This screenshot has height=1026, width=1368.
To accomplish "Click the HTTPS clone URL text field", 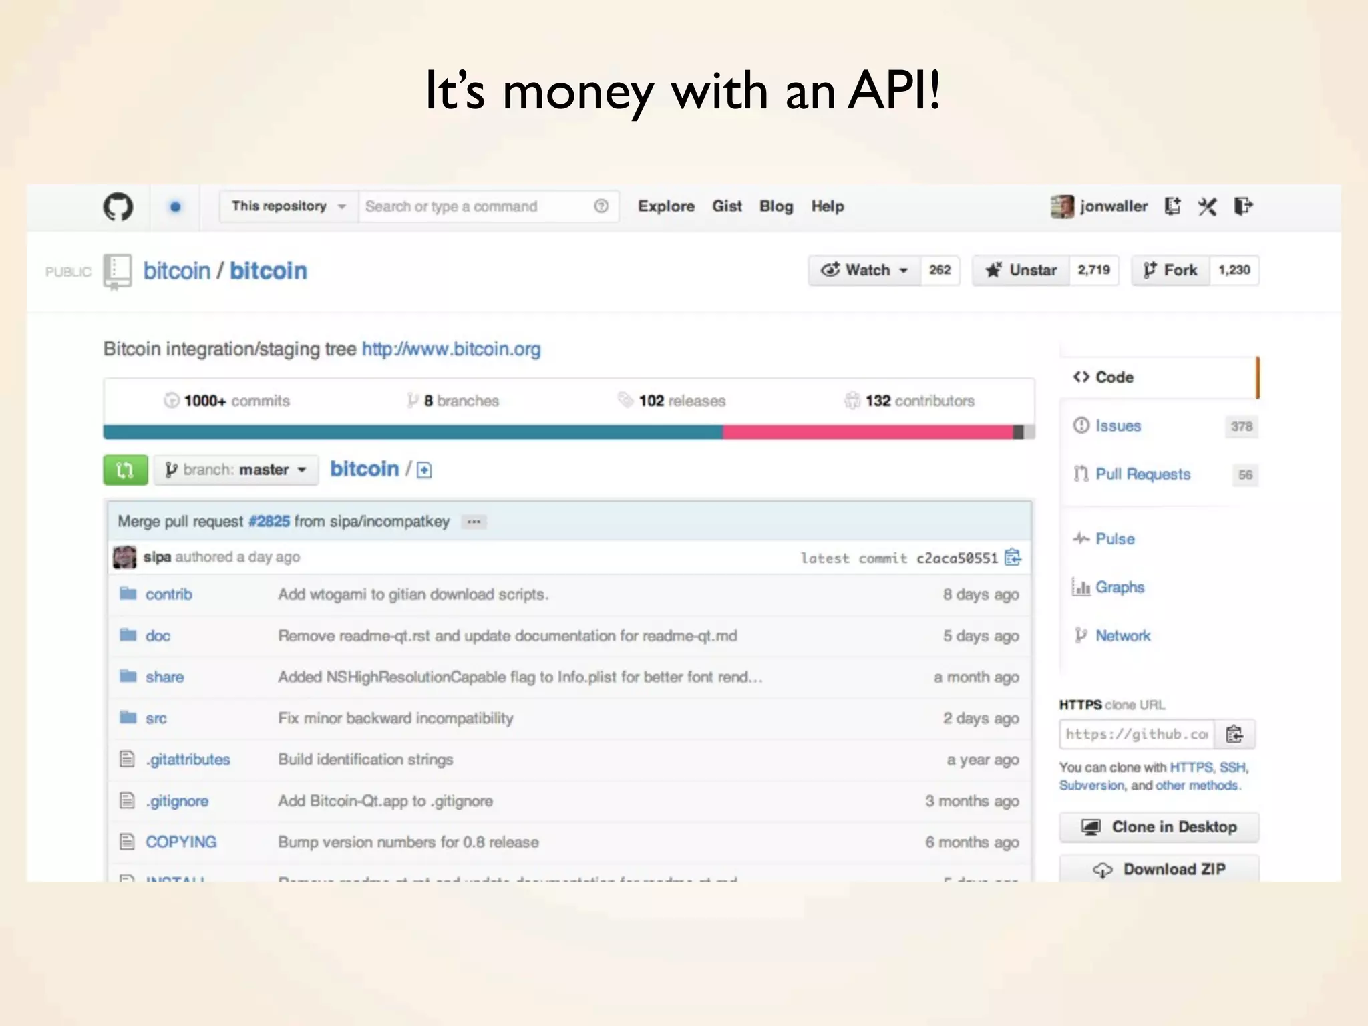I will 1137,734.
